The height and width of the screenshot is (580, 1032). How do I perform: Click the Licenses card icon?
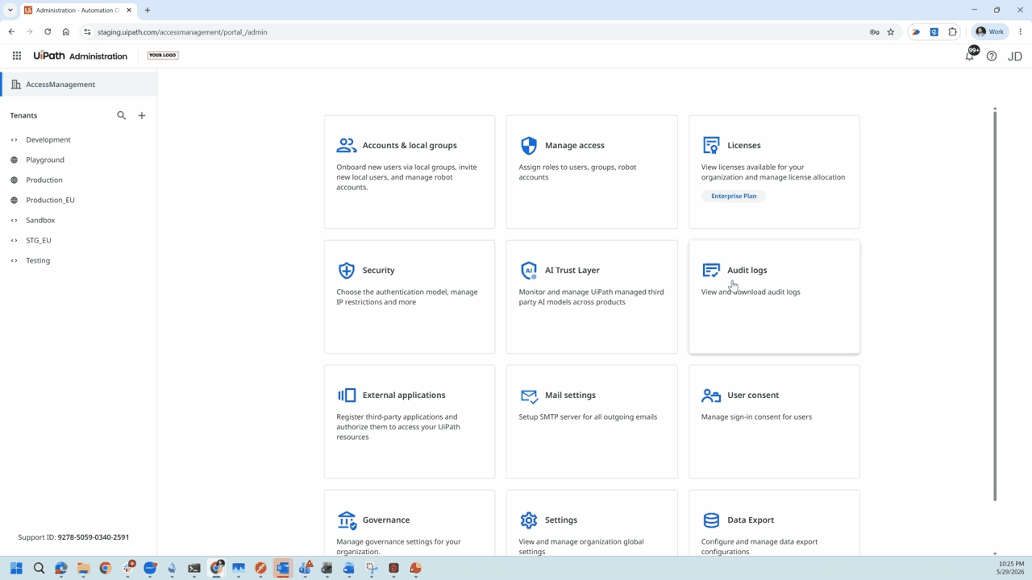(x=711, y=145)
